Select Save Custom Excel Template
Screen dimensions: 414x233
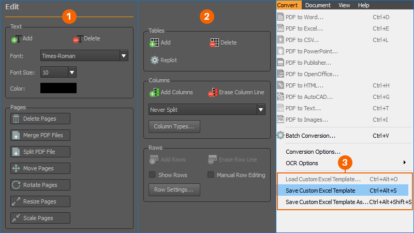point(320,191)
